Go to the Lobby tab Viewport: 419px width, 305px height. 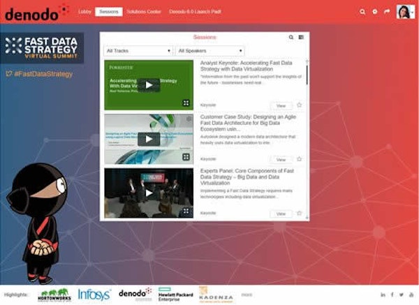coord(84,12)
